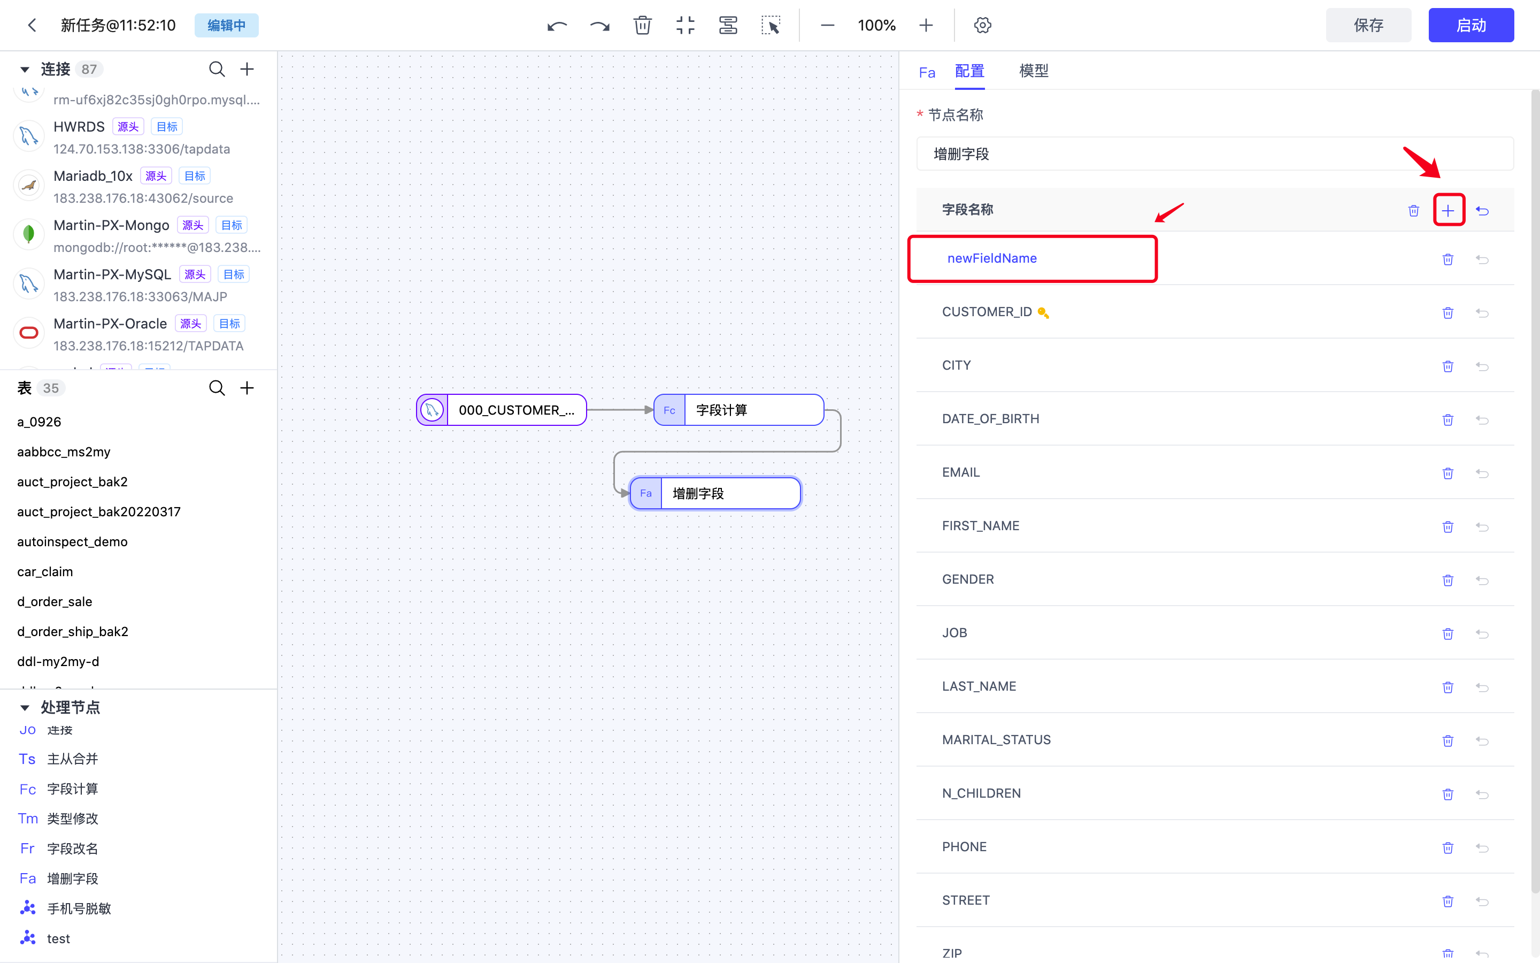Click restore arrow on EMAIL row

click(1482, 473)
